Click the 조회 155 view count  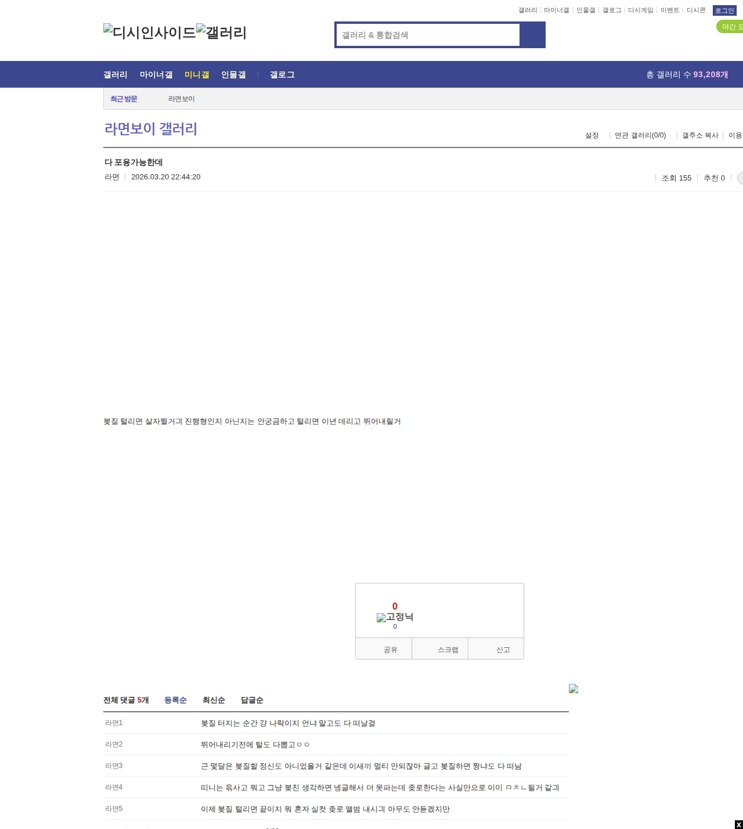pyautogui.click(x=677, y=178)
